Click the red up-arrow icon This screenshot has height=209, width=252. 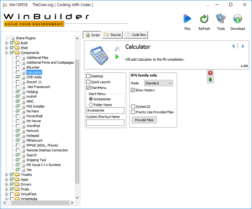pos(210,73)
